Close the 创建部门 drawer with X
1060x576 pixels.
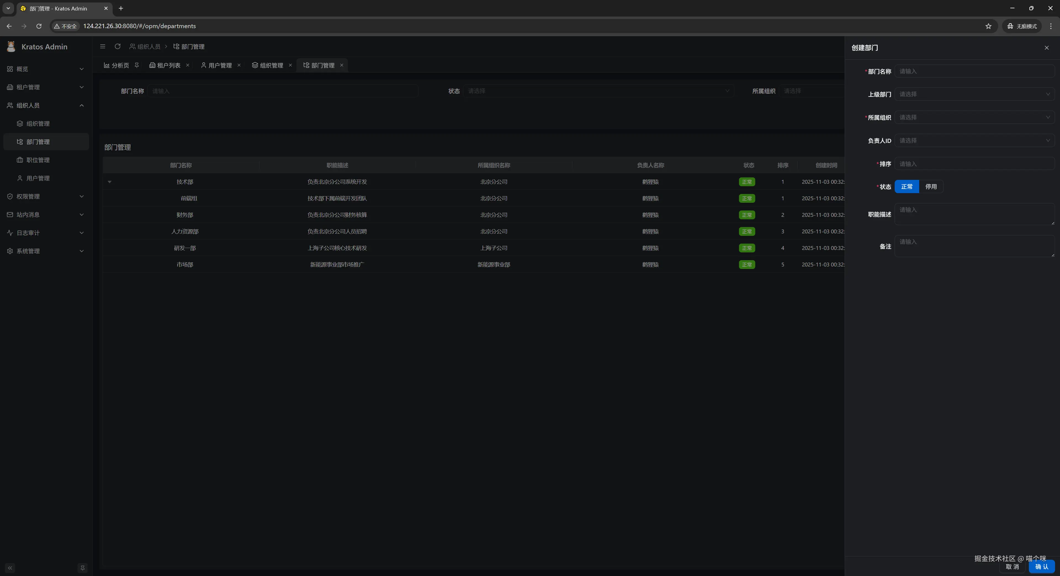(x=1046, y=48)
